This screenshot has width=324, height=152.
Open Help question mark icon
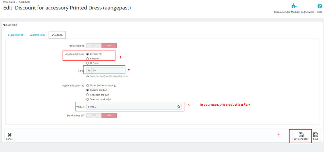pyautogui.click(x=319, y=6)
